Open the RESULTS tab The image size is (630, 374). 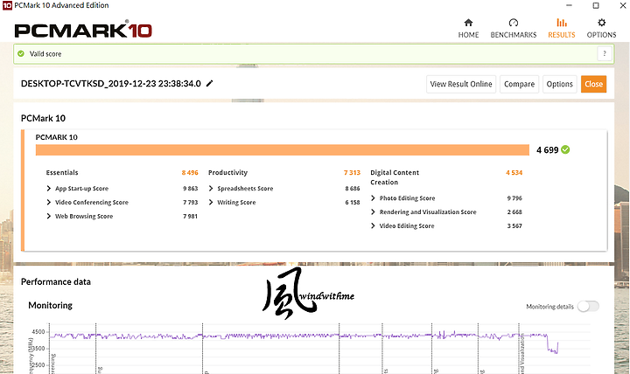[x=561, y=28]
